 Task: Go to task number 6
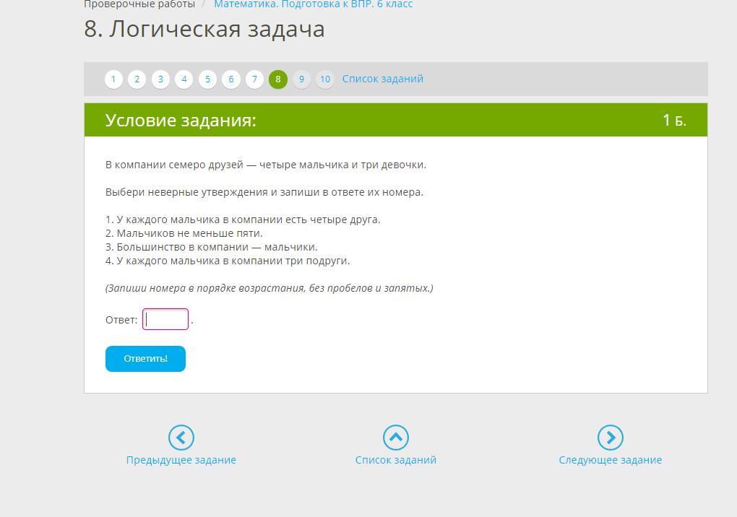click(x=231, y=79)
